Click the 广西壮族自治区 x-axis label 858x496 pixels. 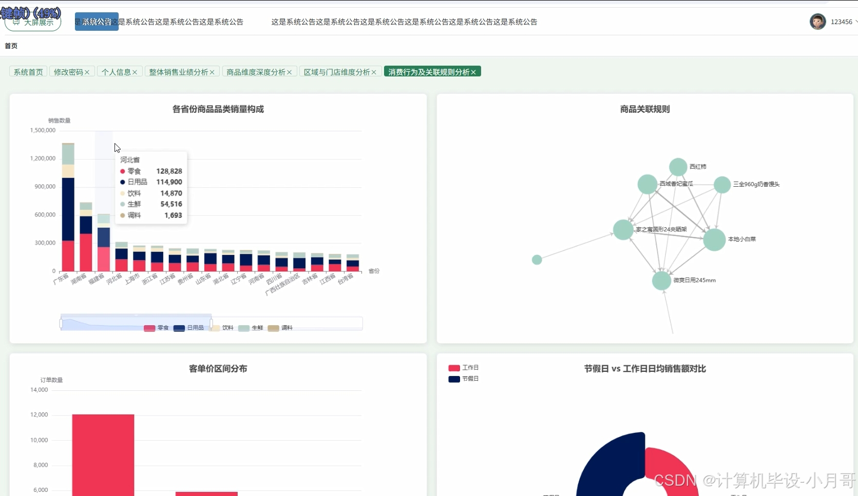[x=282, y=285]
